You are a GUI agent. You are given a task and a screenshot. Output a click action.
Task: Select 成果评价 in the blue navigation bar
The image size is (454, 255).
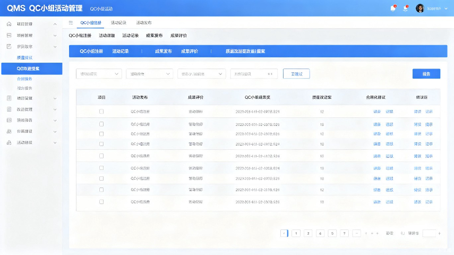[x=190, y=52]
